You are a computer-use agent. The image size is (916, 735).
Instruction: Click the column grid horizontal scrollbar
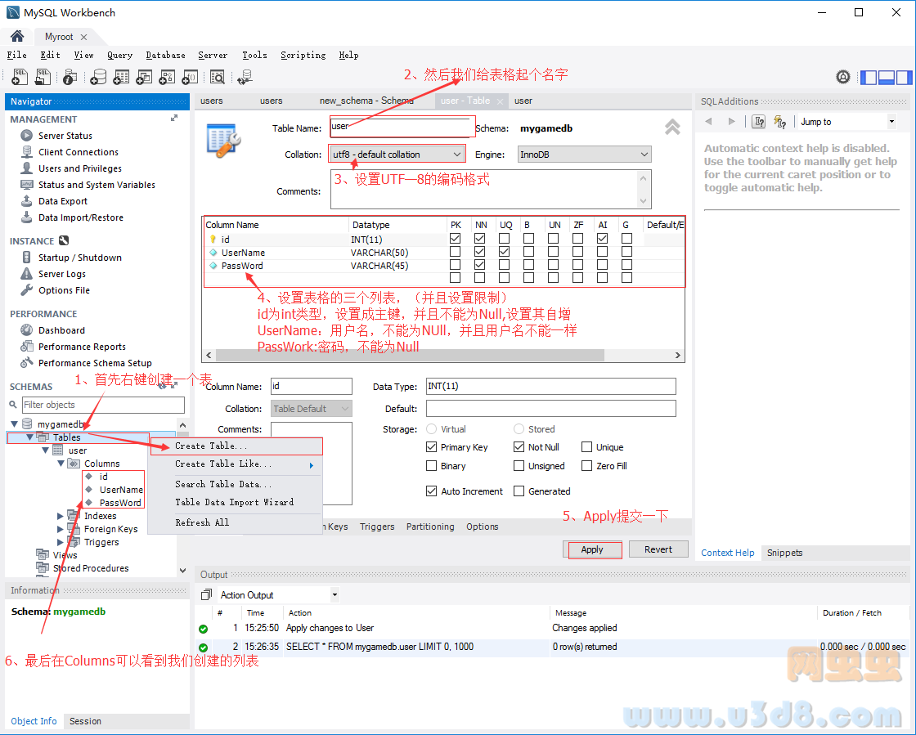point(410,355)
